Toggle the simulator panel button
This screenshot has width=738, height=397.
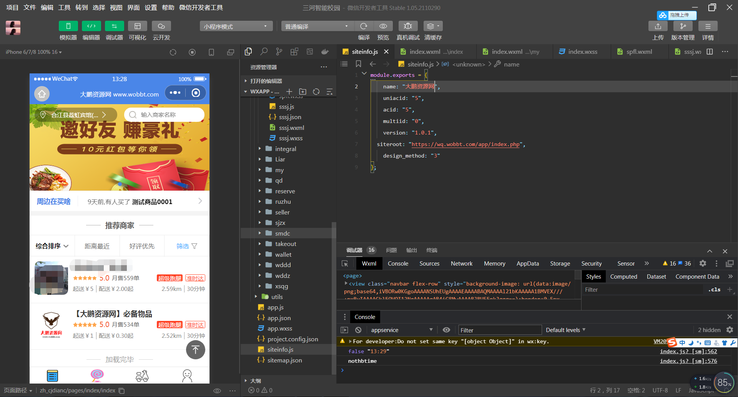[x=68, y=26]
